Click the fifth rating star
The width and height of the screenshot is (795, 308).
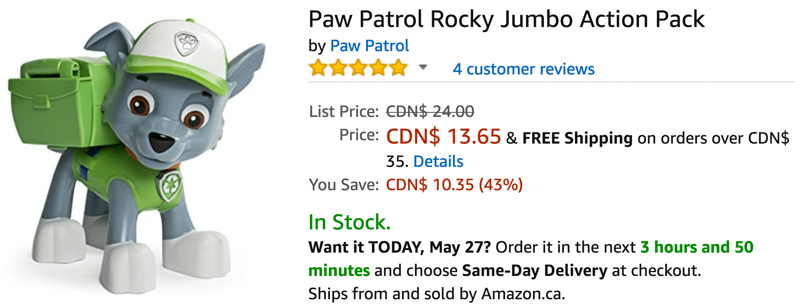[x=398, y=68]
